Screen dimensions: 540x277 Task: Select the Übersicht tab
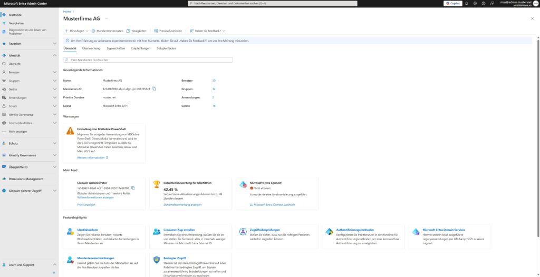[70, 48]
